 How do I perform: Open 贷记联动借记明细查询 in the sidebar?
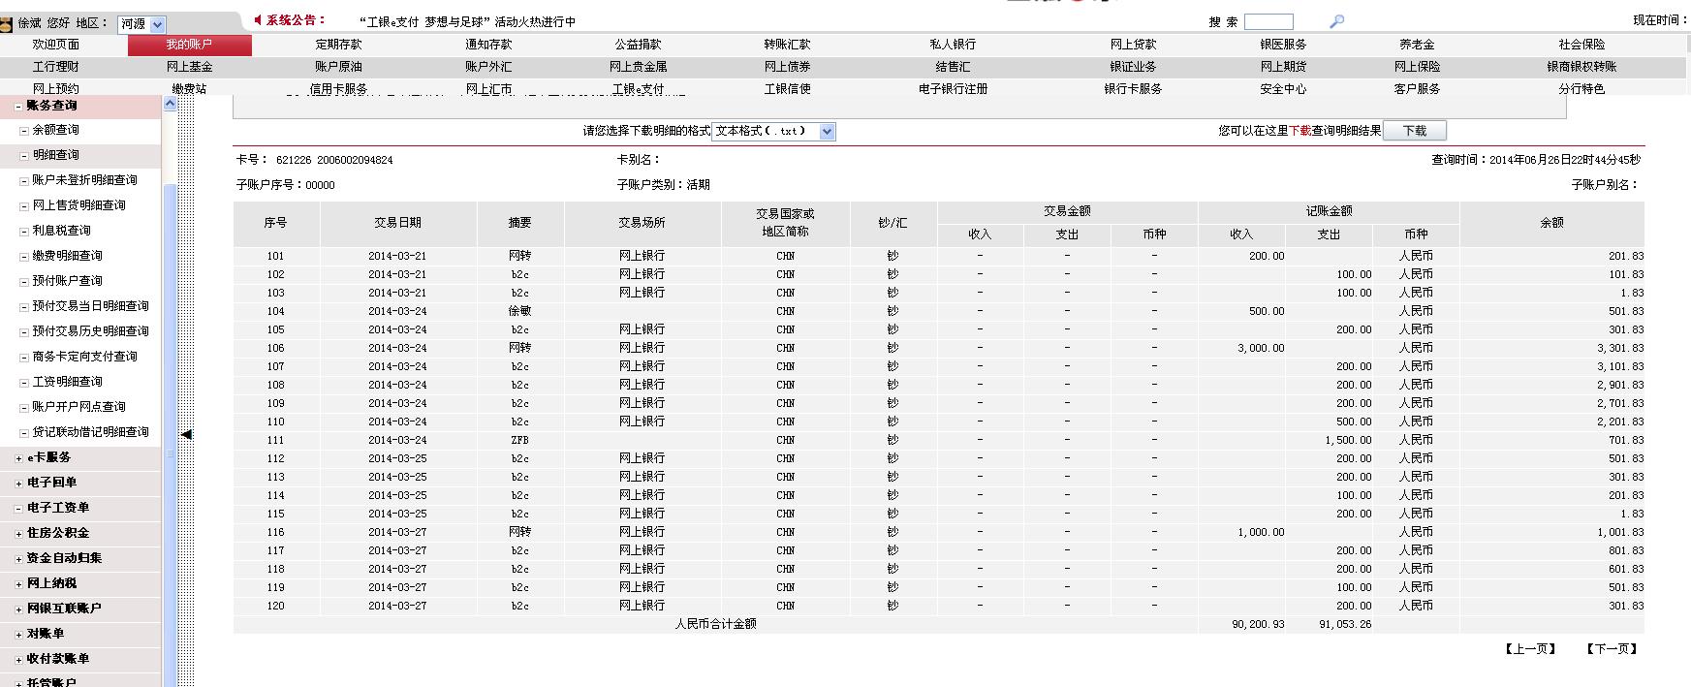90,432
